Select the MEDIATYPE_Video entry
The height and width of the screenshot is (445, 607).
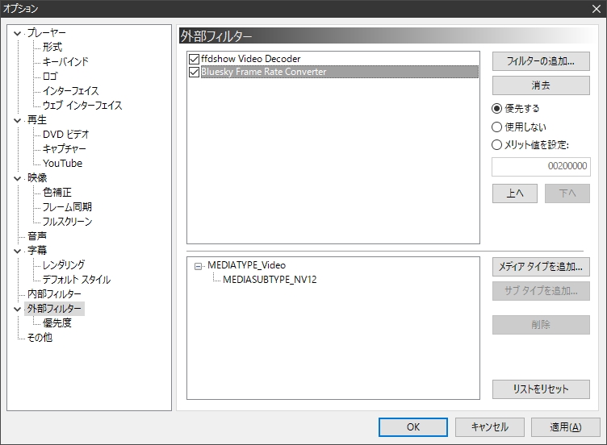tap(247, 265)
